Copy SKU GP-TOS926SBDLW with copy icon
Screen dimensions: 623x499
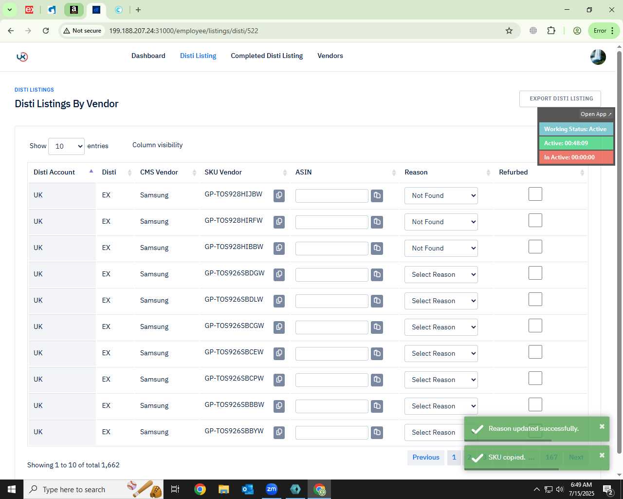coord(279,301)
